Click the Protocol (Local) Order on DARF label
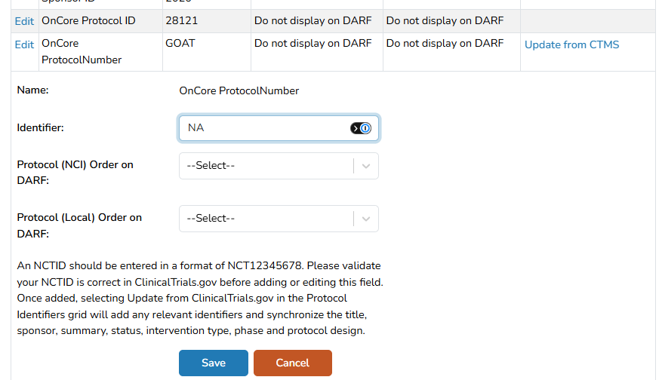Viewport: 662px width, 380px height. (x=79, y=225)
